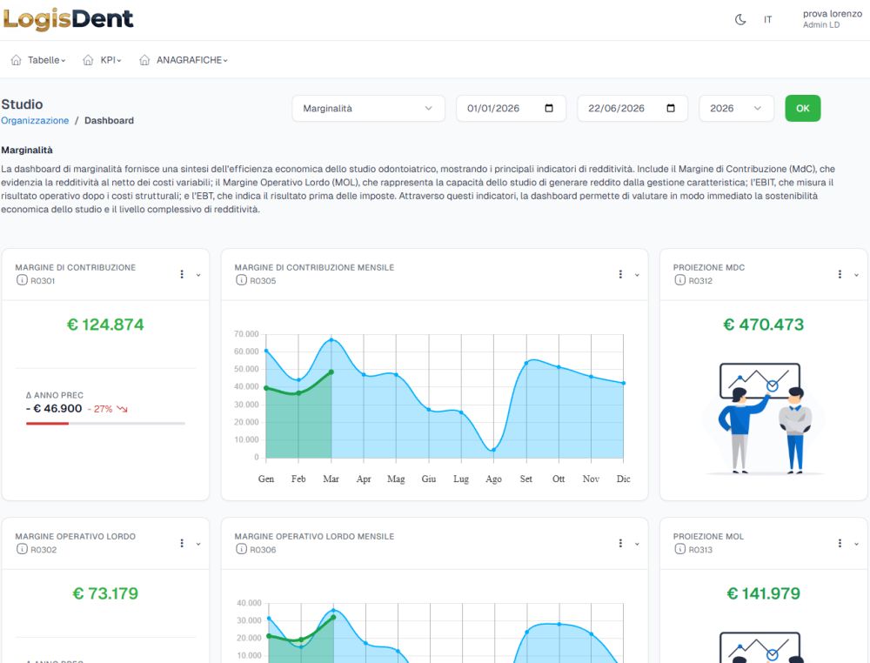Open info icon for R0305
Viewport: 870px width, 663px height.
point(241,280)
